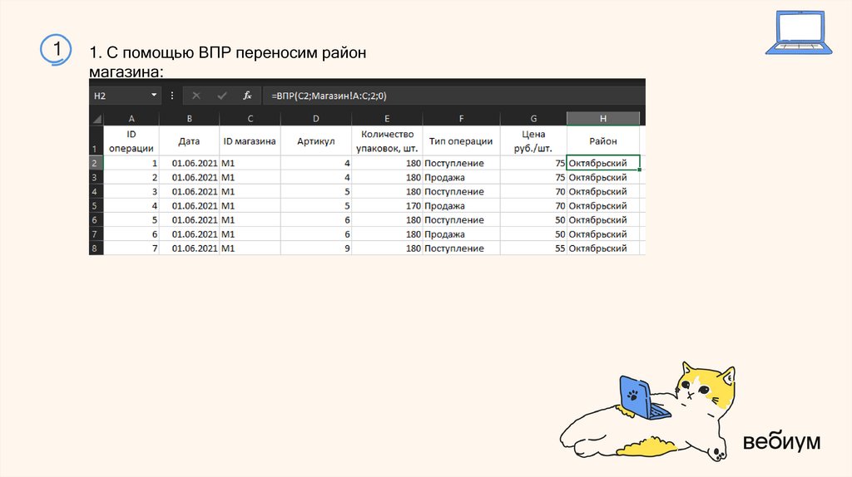Select column C header

tap(250, 119)
